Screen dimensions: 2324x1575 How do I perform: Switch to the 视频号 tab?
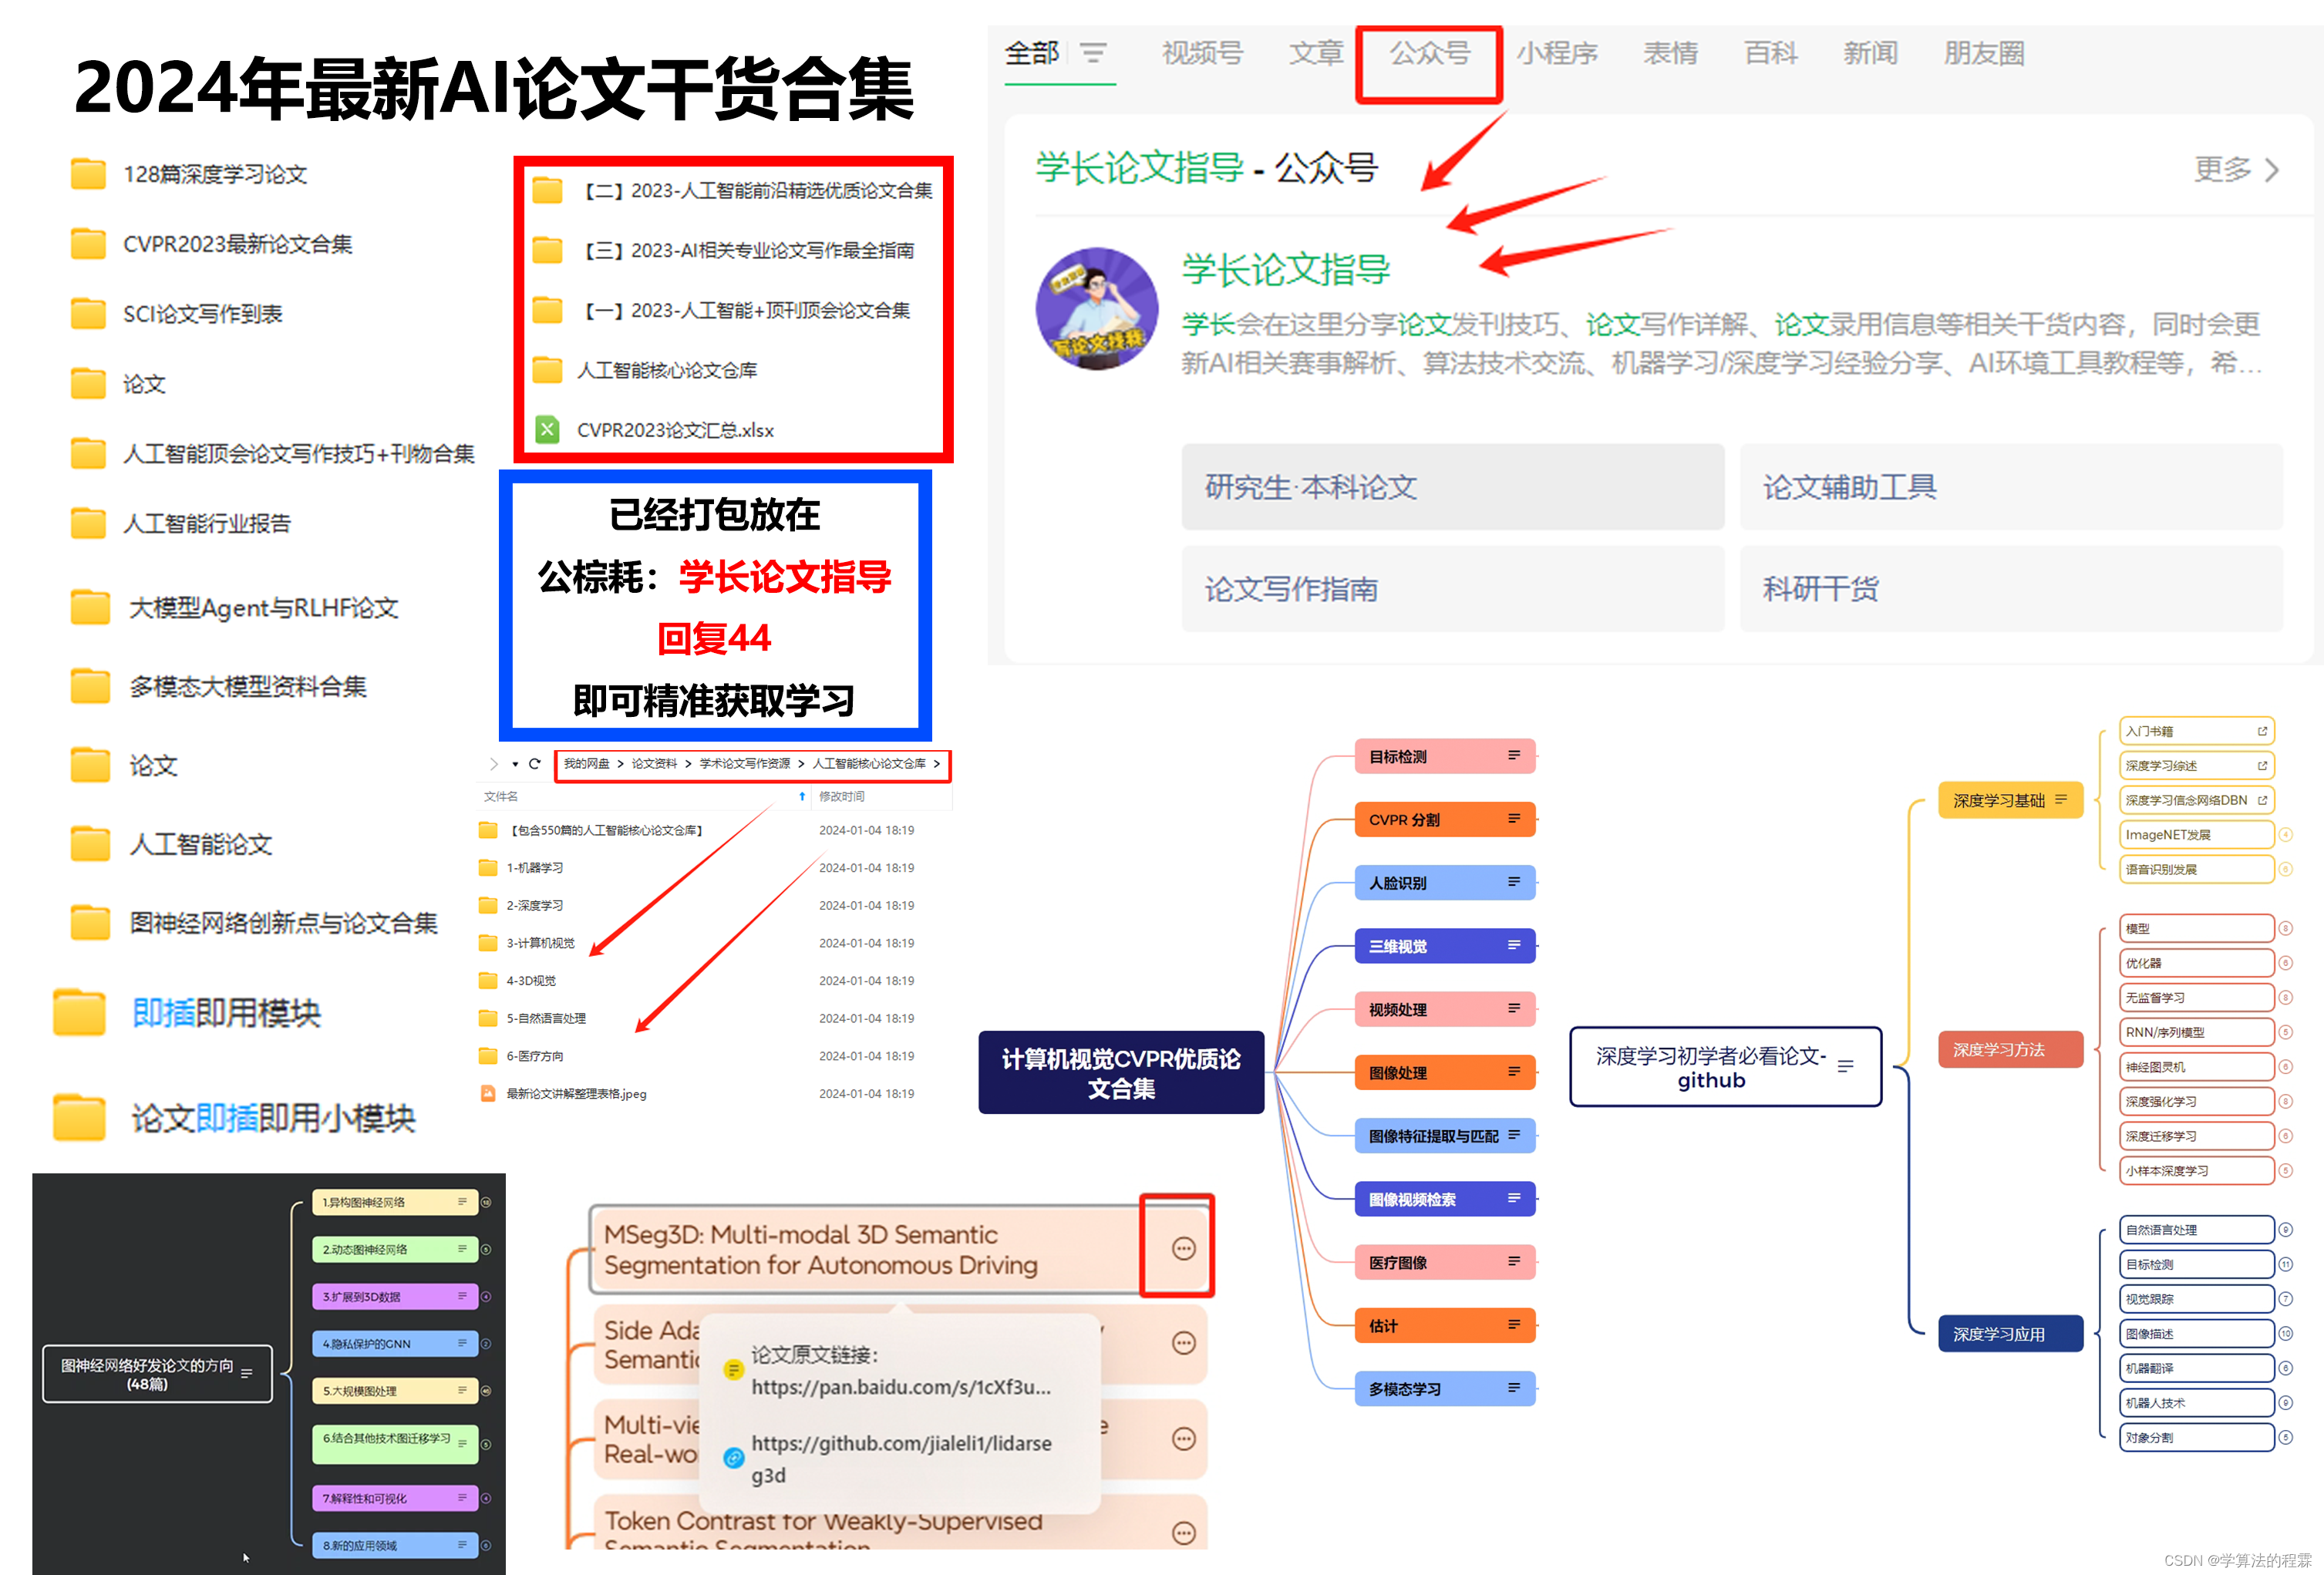point(1202,53)
